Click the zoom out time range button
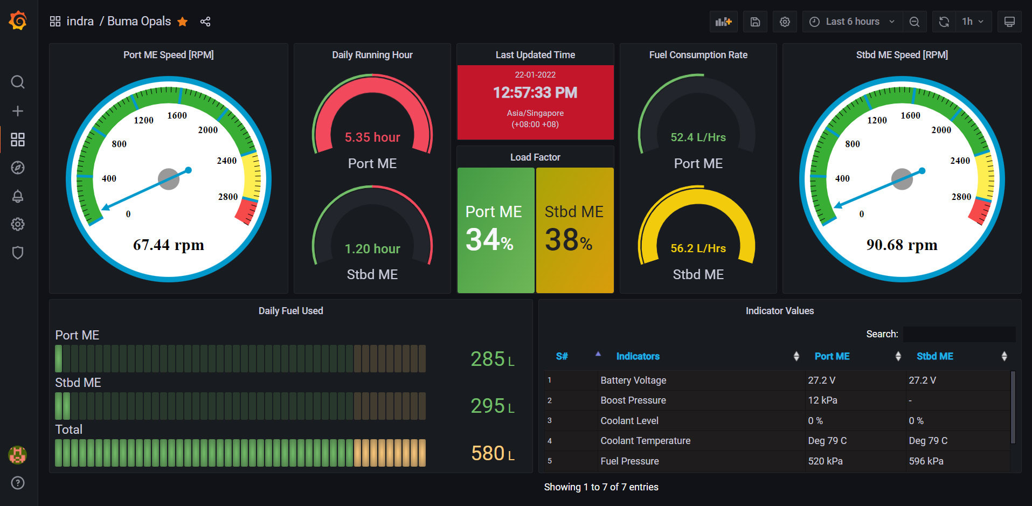Viewport: 1032px width, 506px height. (915, 22)
